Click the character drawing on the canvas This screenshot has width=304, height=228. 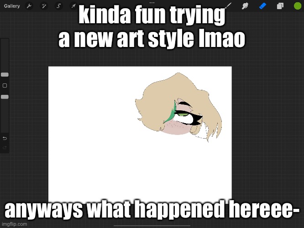tap(179, 107)
